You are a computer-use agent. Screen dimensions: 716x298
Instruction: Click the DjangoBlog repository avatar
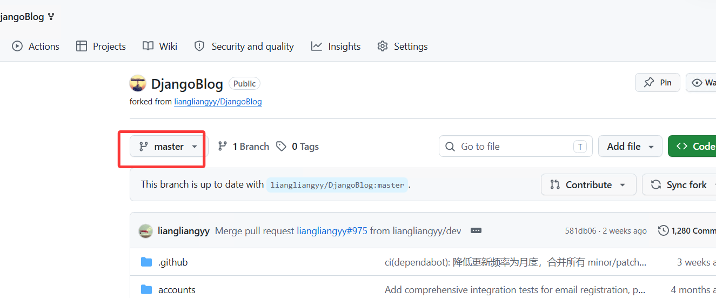coord(138,83)
